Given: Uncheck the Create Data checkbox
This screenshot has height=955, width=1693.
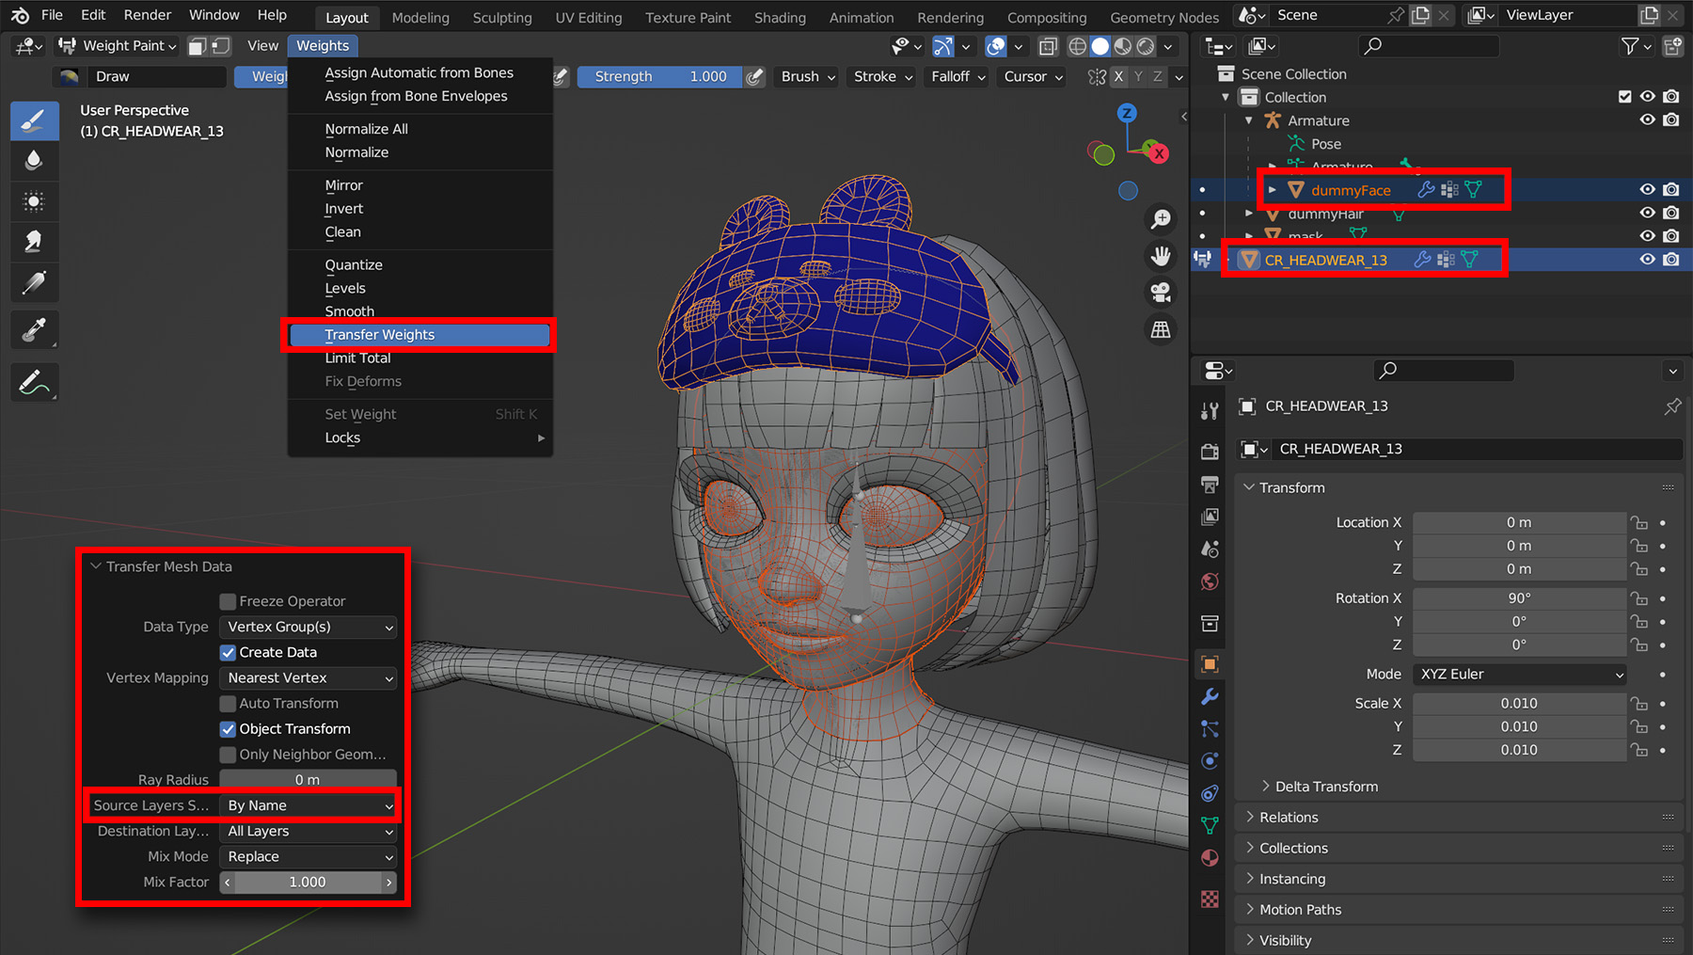Looking at the screenshot, I should point(228,652).
